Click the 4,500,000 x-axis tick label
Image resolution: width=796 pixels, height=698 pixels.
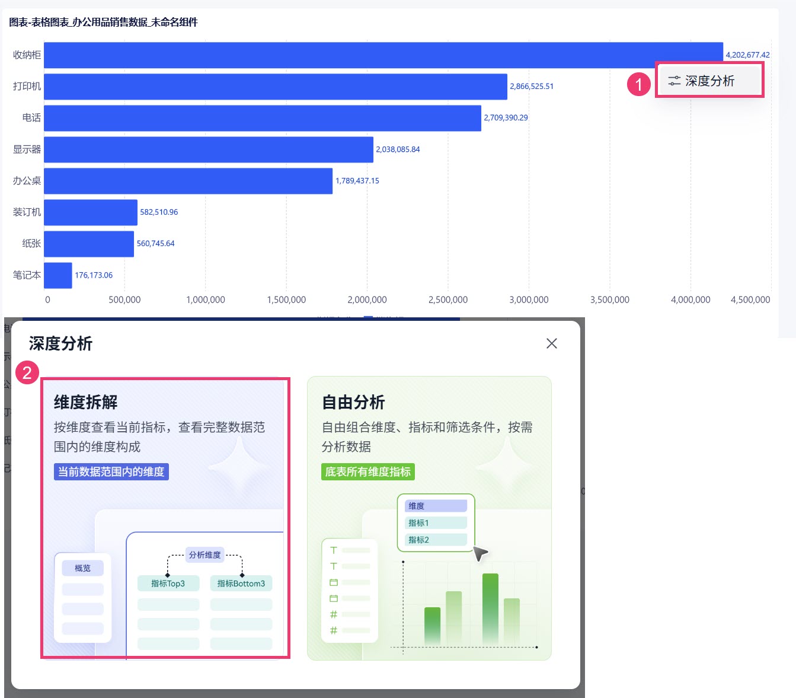[x=750, y=300]
